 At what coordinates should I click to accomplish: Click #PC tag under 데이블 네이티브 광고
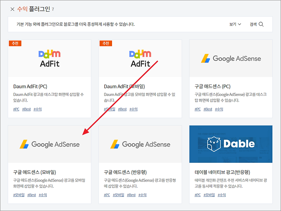[x=197, y=195]
